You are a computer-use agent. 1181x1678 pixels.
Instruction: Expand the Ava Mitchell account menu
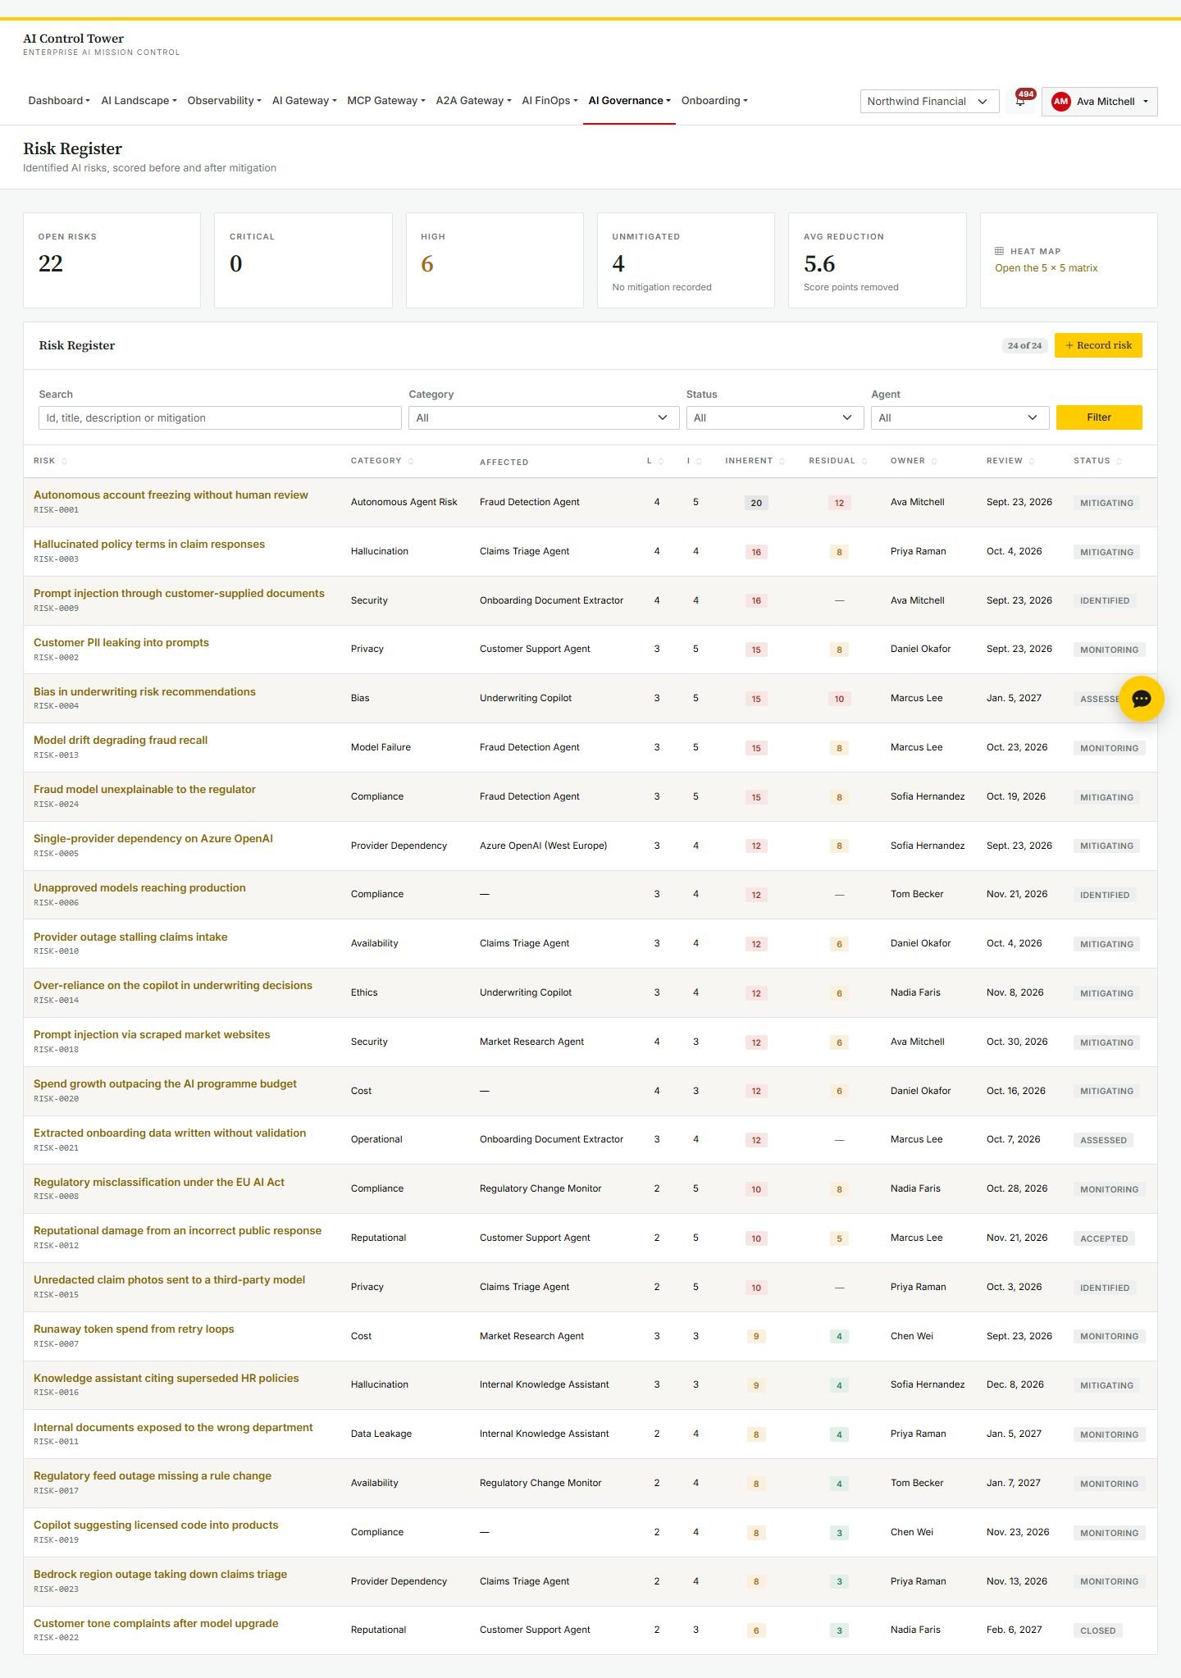click(1100, 102)
